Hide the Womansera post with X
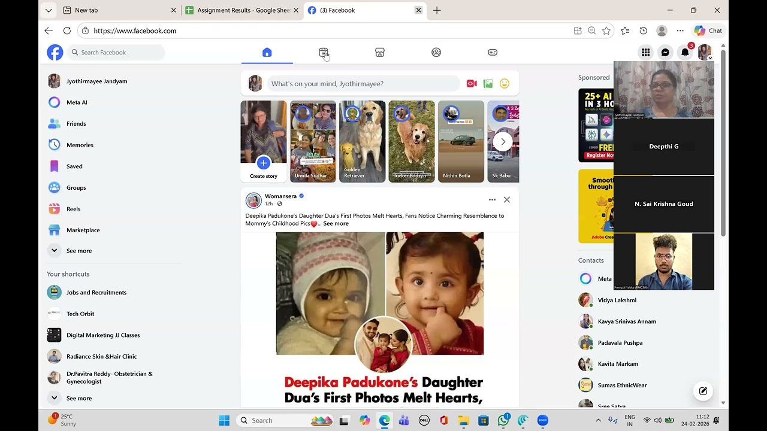 click(507, 200)
